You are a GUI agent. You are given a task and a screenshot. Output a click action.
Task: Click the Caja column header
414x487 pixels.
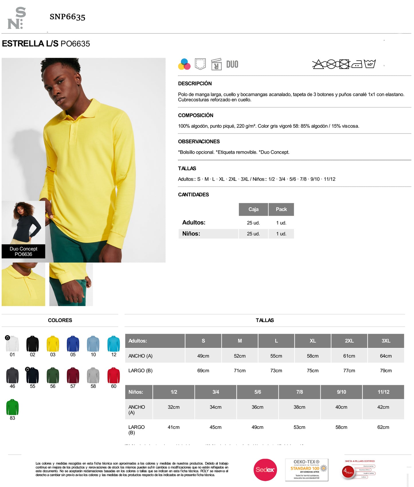[x=254, y=209]
